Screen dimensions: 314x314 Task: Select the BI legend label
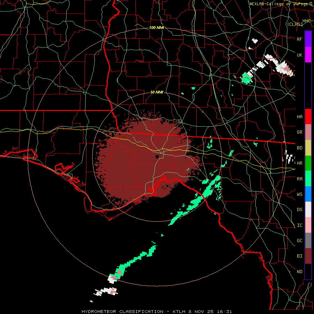coord(300,256)
